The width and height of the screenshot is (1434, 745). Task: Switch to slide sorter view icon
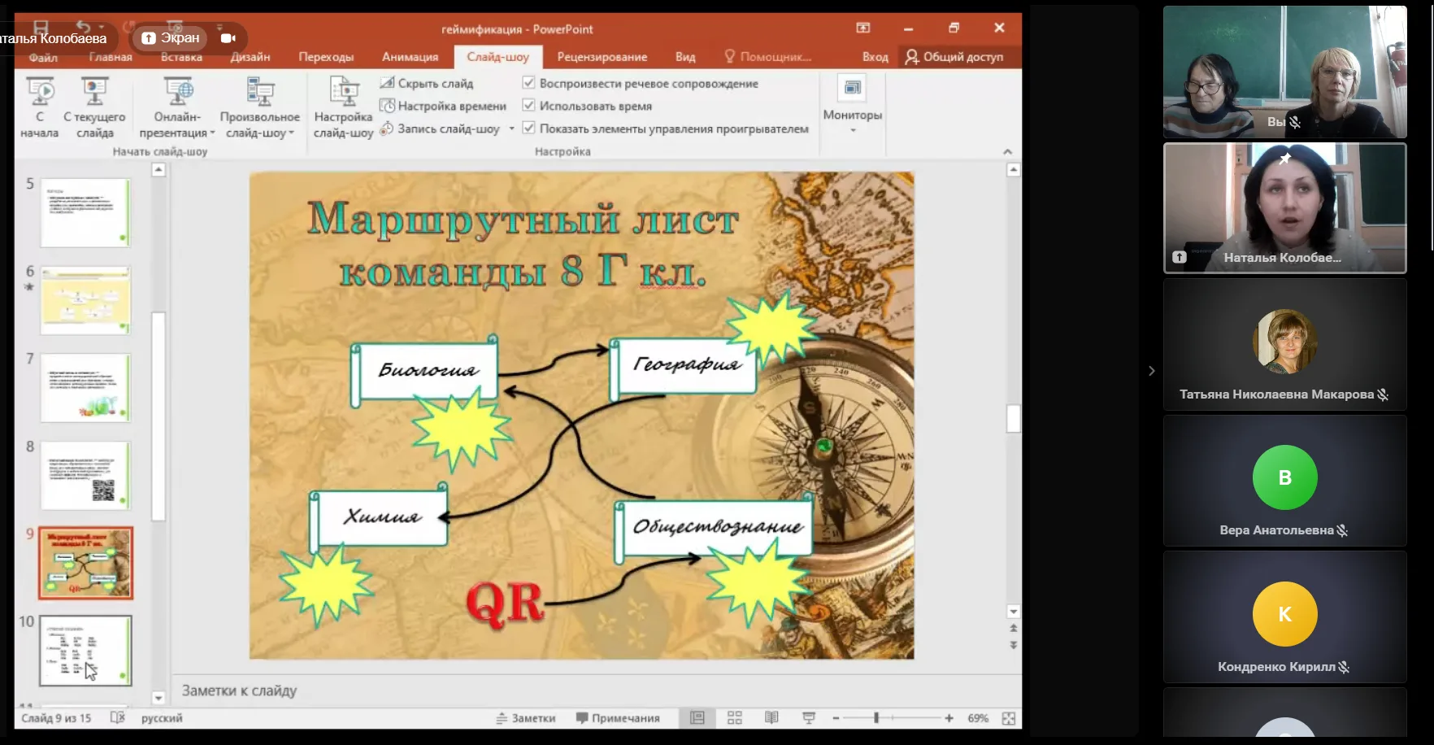(735, 717)
